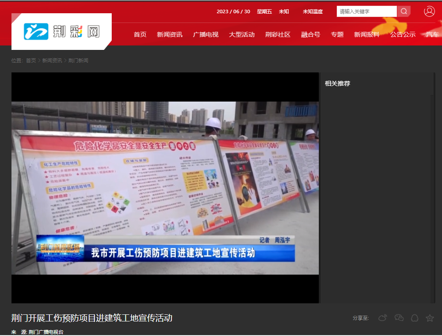Click the keyword search input box
Viewport: 442px width, 336px height.
click(365, 11)
